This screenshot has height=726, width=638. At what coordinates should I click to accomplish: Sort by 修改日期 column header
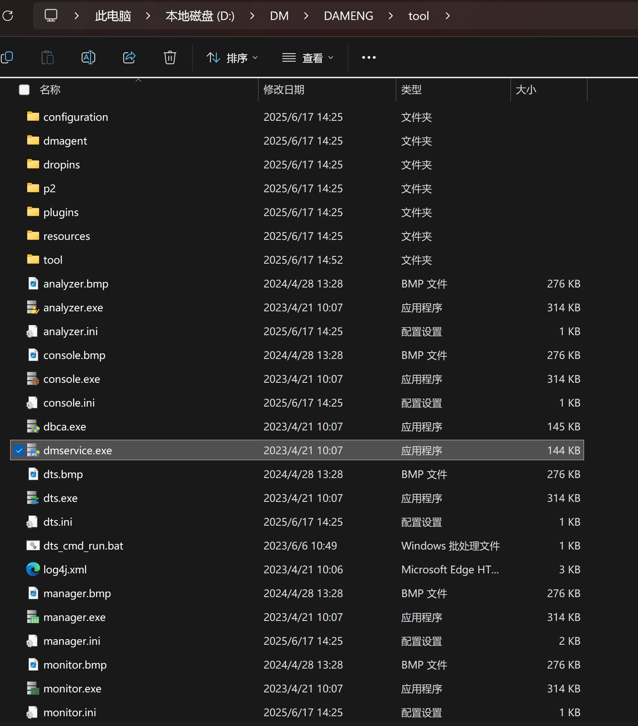pos(284,90)
